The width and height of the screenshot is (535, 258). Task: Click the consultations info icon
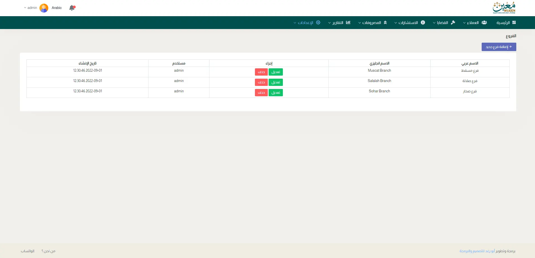coord(423,23)
